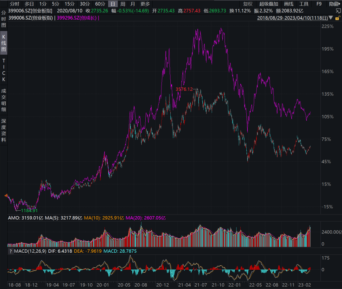Open the 分时图 side tab

click(x=3, y=19)
